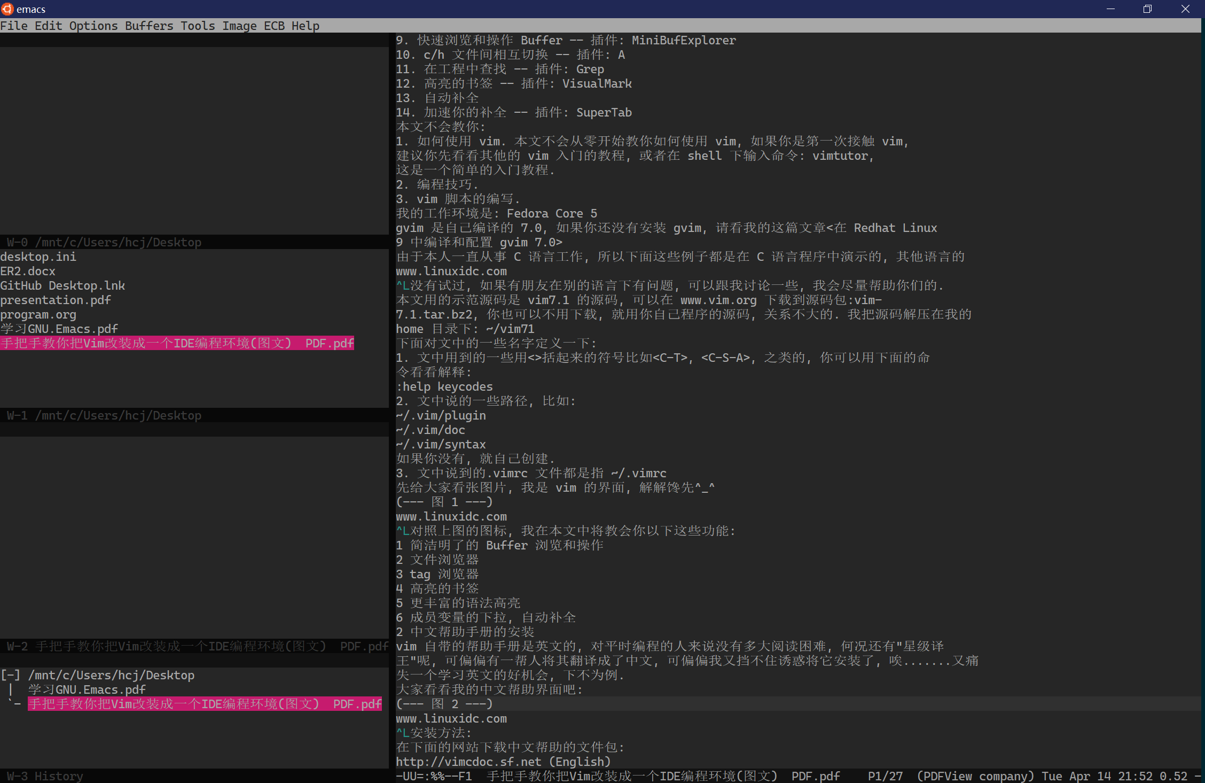This screenshot has width=1205, height=783.
Task: Click the P1/27 page indicator in mode line
Action: click(x=885, y=776)
